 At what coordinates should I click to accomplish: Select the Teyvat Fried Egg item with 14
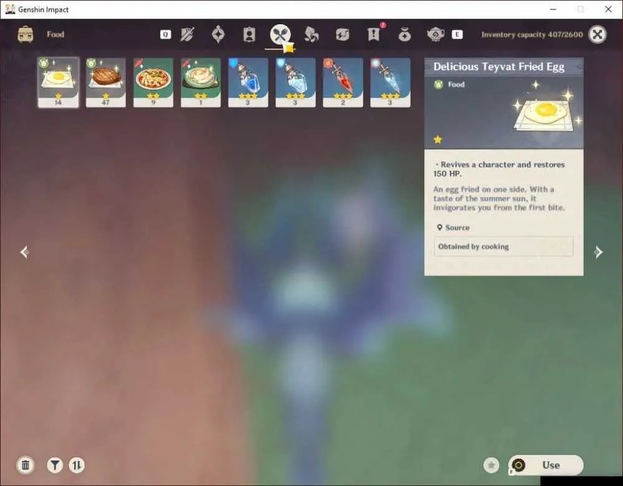click(x=59, y=82)
